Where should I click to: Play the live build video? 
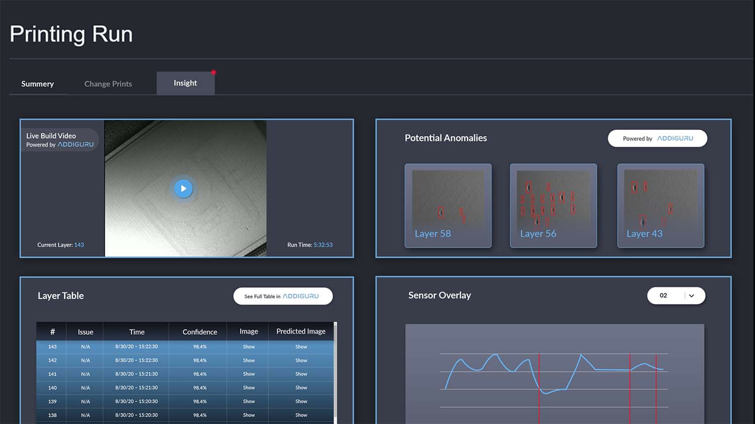(x=183, y=188)
